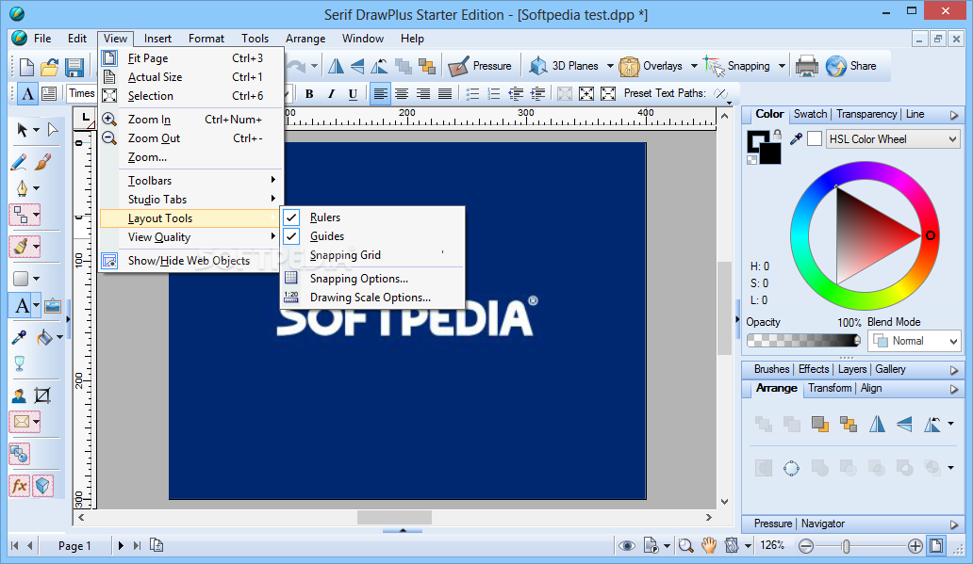Image resolution: width=973 pixels, height=564 pixels.
Task: Toggle Bold text formatting
Action: pyautogui.click(x=309, y=93)
